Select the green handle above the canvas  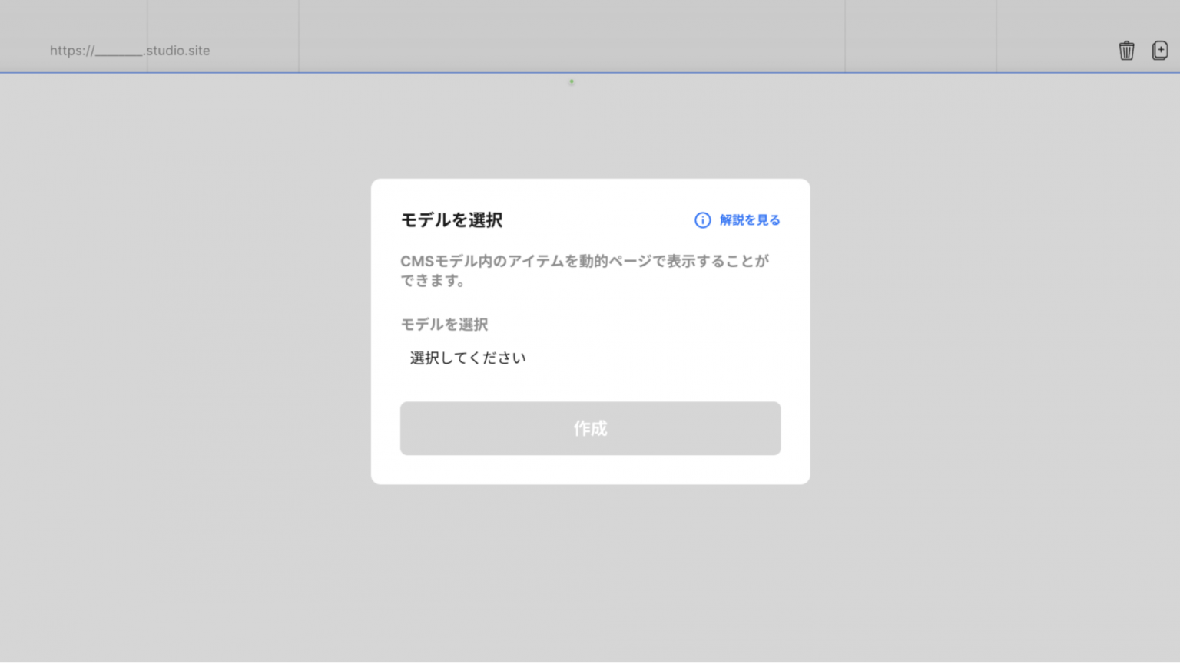coord(572,82)
